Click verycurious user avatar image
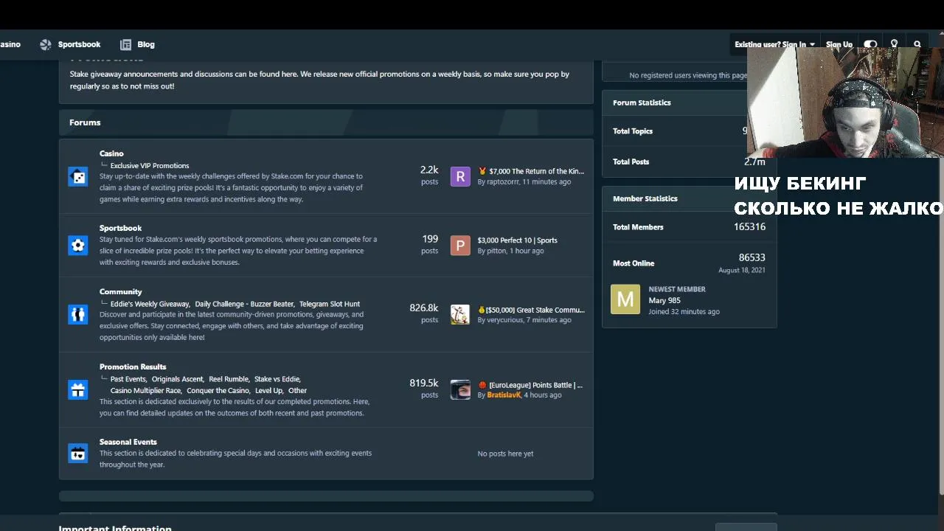 point(460,315)
